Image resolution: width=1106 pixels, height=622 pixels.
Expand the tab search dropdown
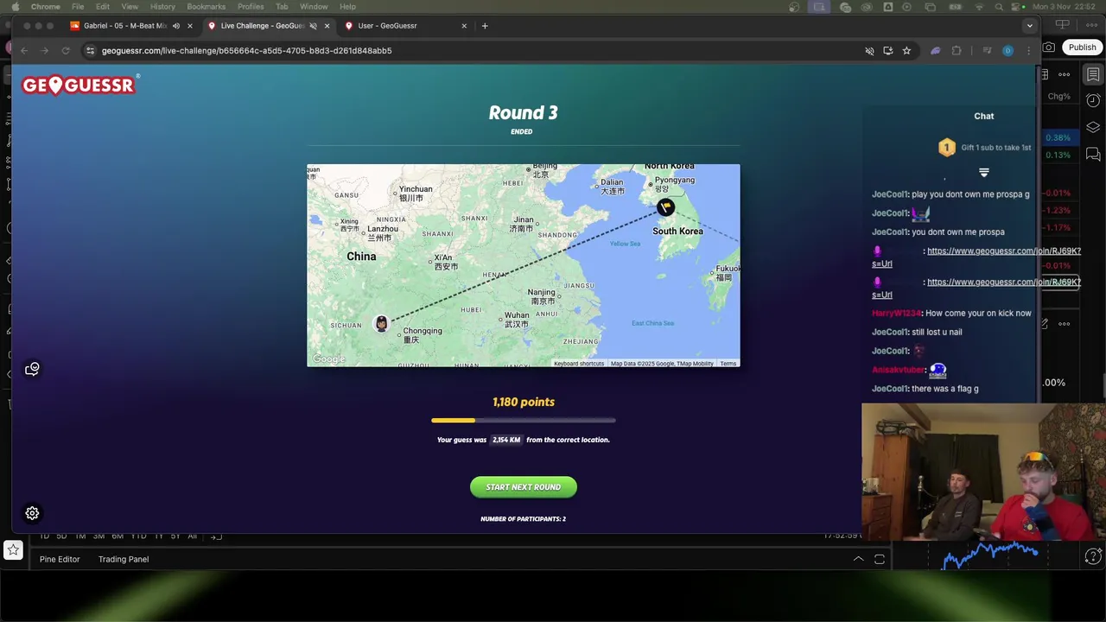click(x=1029, y=26)
